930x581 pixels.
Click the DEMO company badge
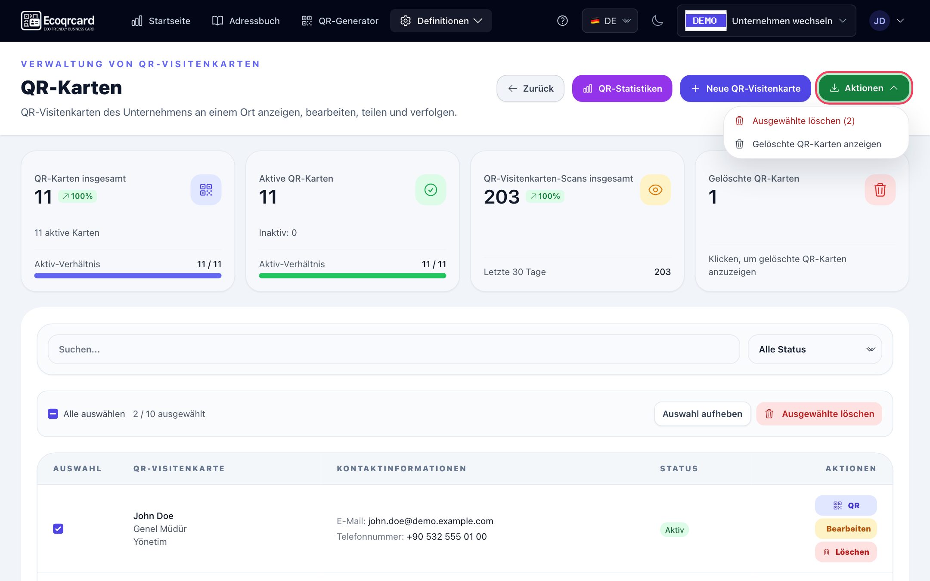705,21
